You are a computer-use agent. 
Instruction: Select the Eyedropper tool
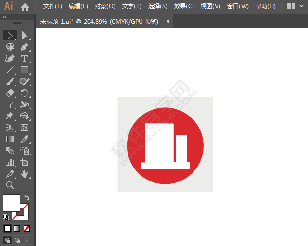25,139
